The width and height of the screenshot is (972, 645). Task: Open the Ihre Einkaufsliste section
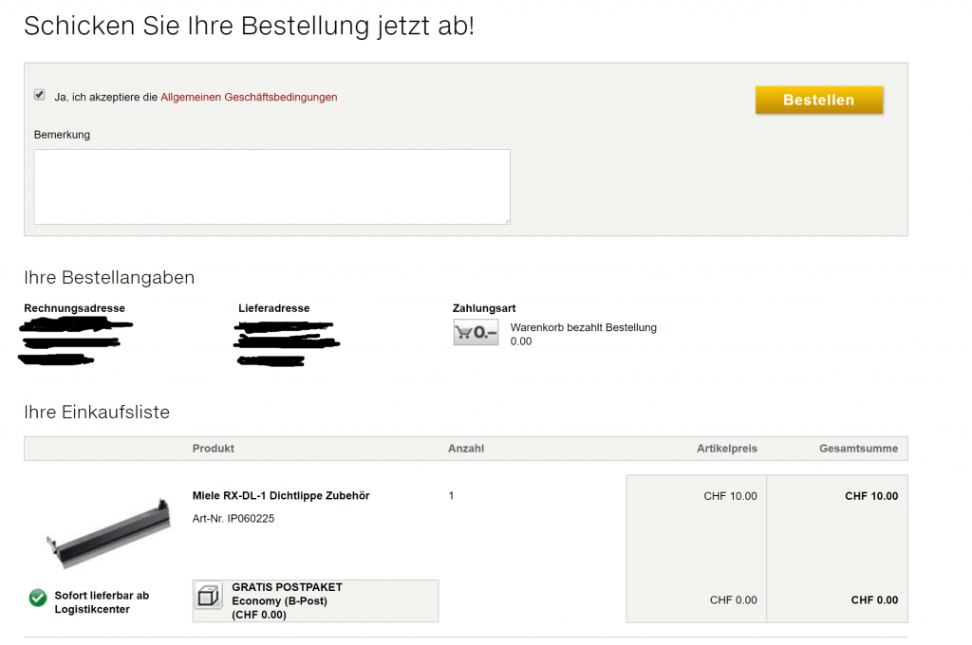(x=97, y=412)
